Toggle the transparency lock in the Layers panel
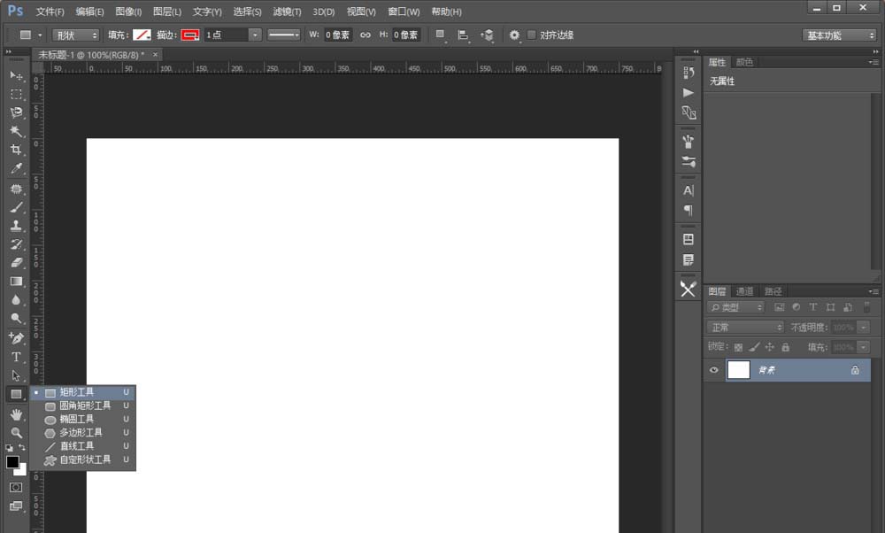Viewport: 885px width, 533px height. (739, 346)
